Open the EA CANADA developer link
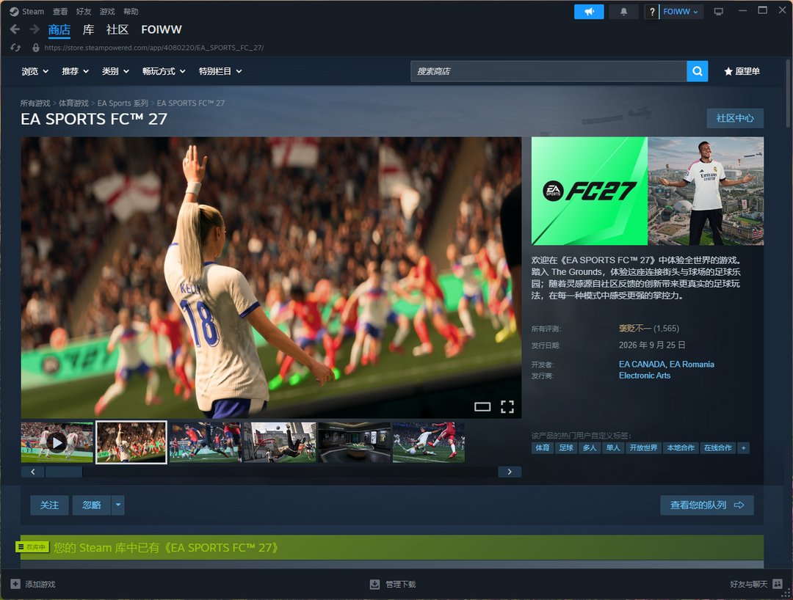This screenshot has height=600, width=793. 642,364
